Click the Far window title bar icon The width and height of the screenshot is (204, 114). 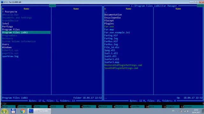2,2
